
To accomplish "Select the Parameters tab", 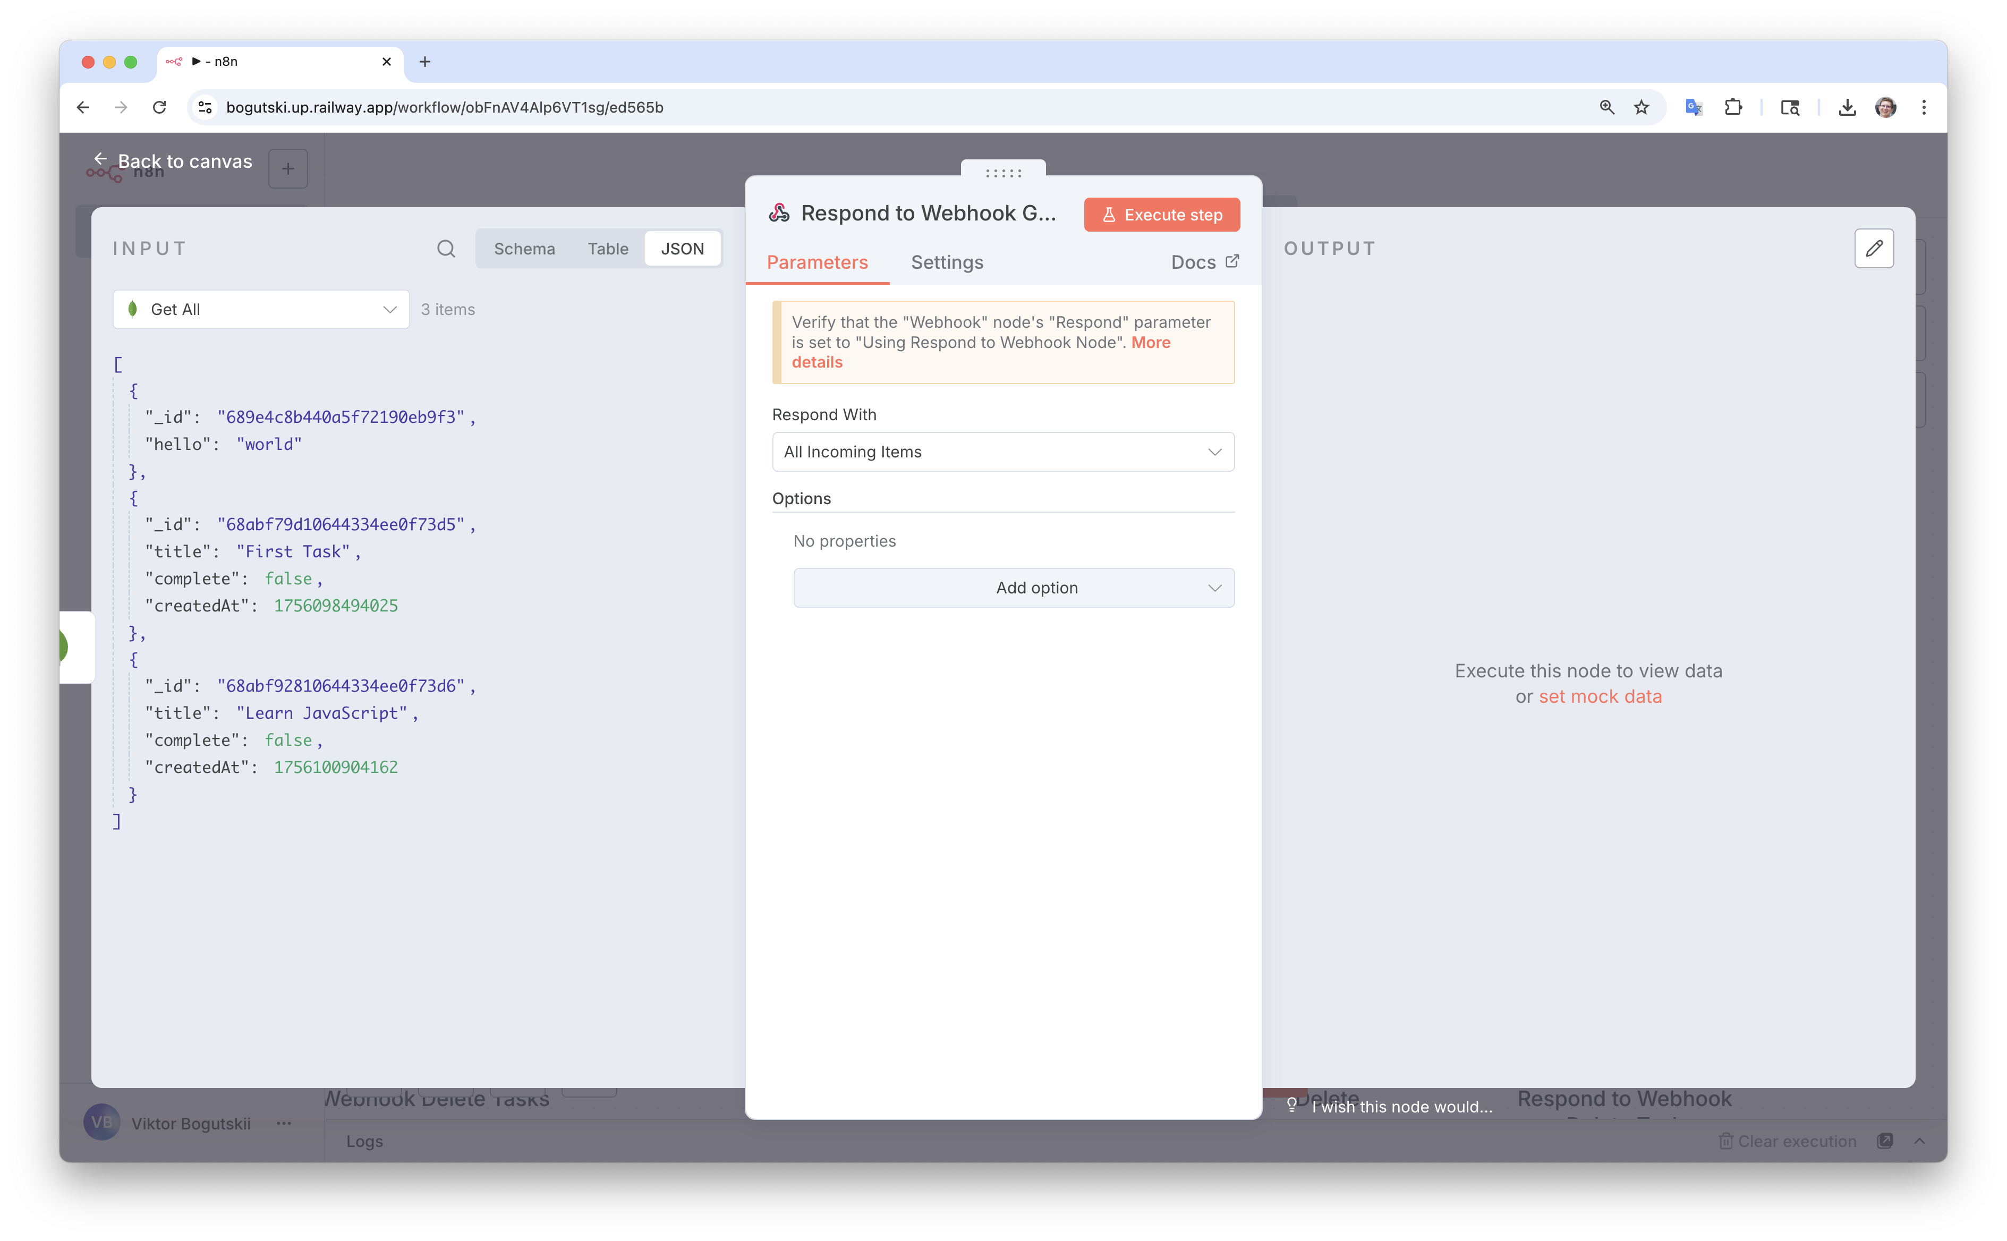I will click(x=817, y=262).
